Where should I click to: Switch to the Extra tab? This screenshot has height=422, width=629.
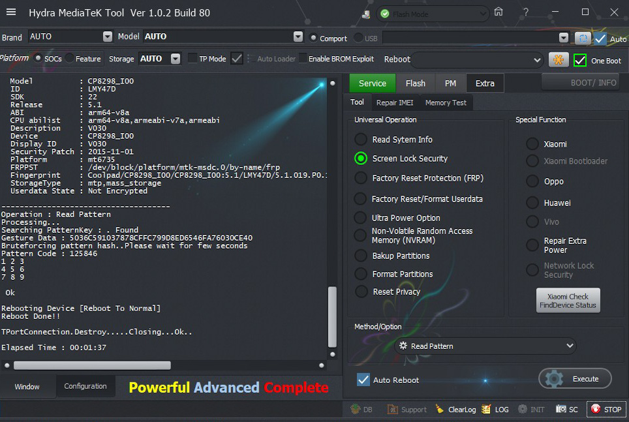coord(485,83)
